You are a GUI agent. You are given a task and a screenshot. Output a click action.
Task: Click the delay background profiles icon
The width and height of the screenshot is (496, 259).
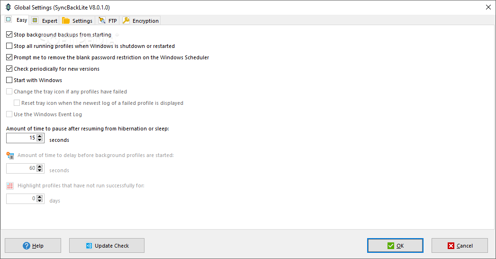10,156
